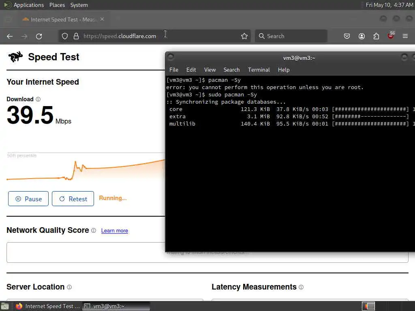Switch to vm3@vm3:~ taskbar item
Image resolution: width=415 pixels, height=311 pixels.
click(116, 306)
